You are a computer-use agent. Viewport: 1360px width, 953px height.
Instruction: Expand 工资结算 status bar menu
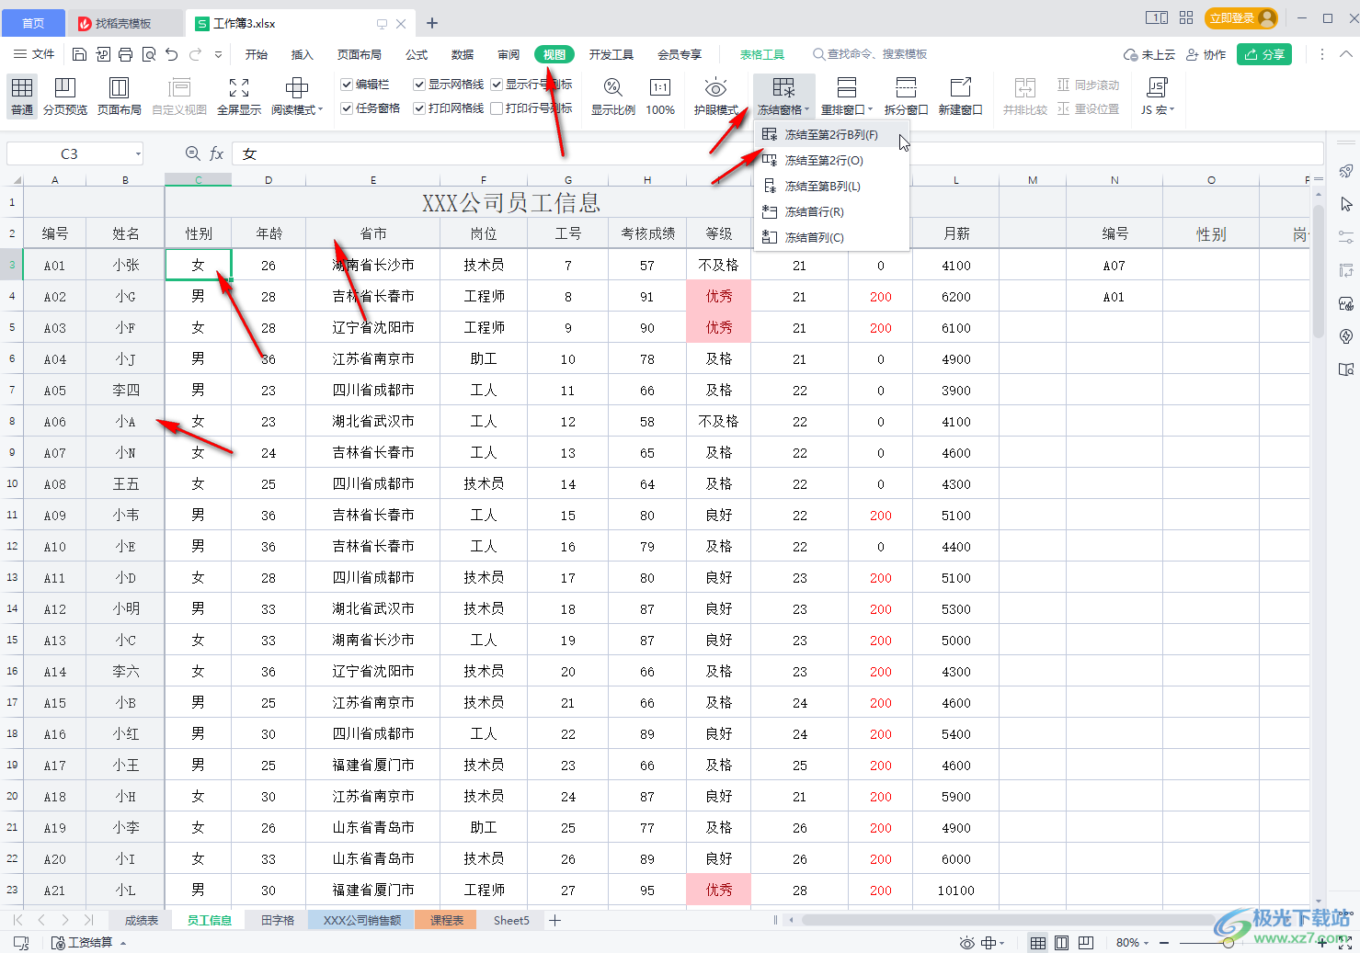(x=88, y=943)
